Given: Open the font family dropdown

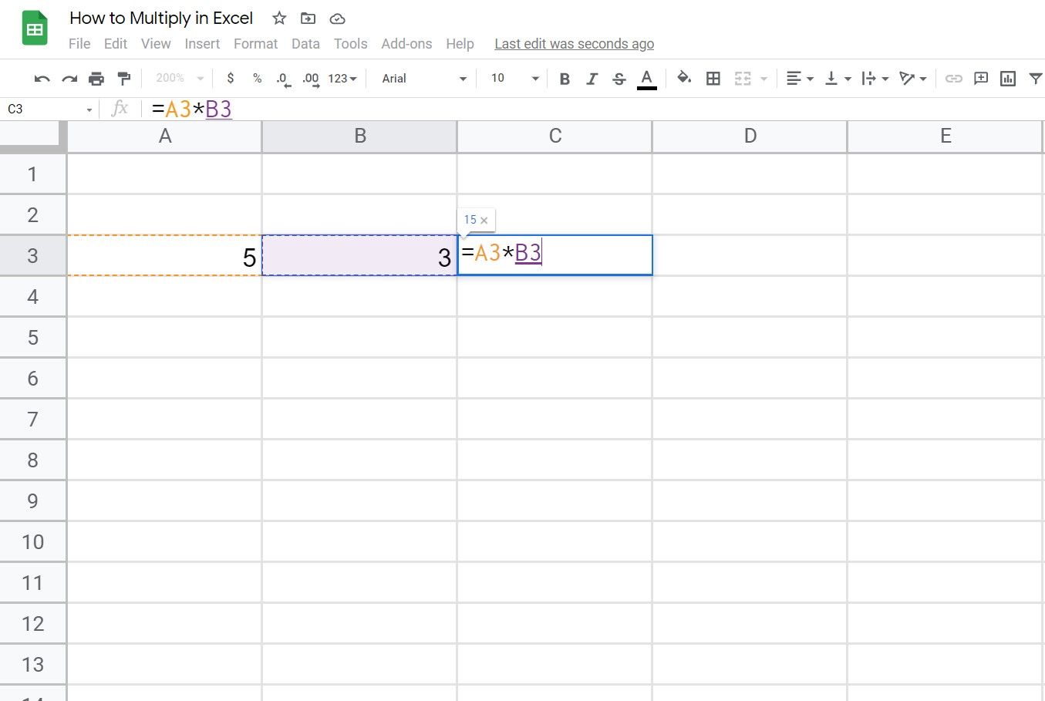Looking at the screenshot, I should (x=420, y=78).
